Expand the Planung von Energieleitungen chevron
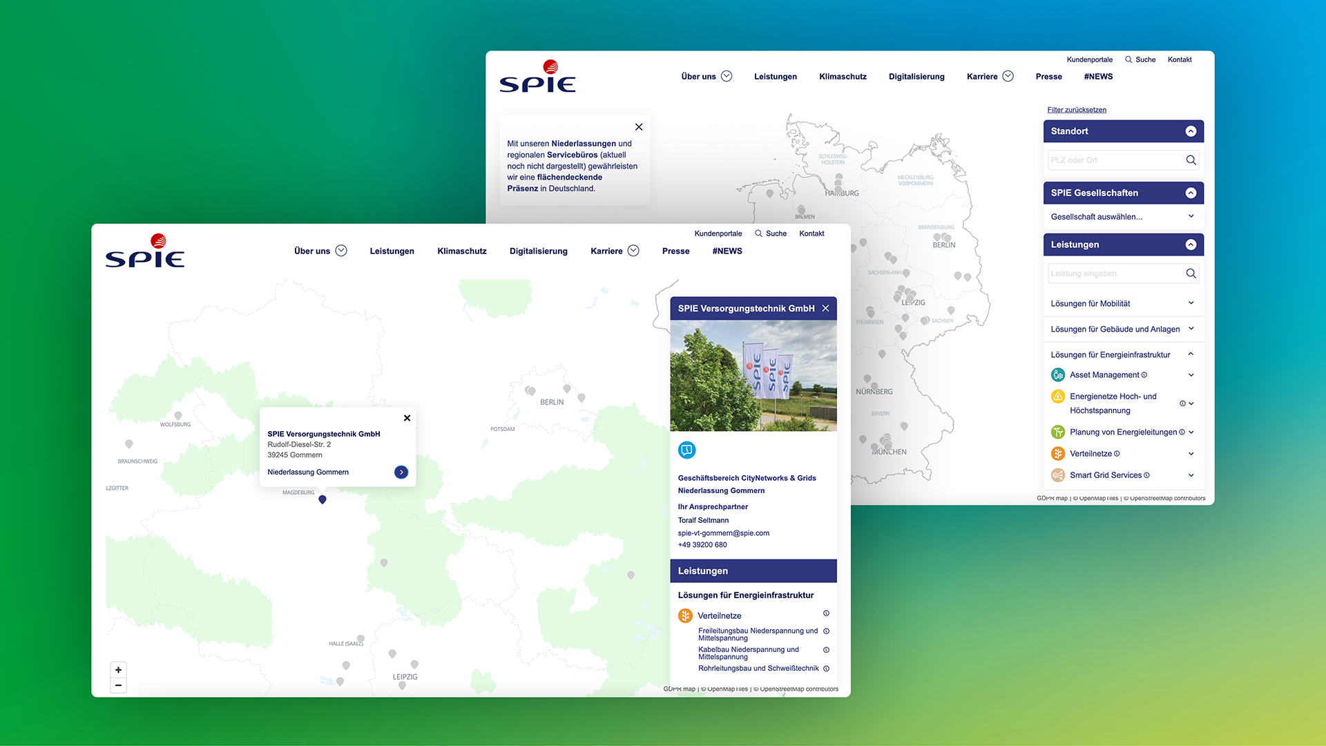This screenshot has width=1326, height=746. tap(1191, 432)
